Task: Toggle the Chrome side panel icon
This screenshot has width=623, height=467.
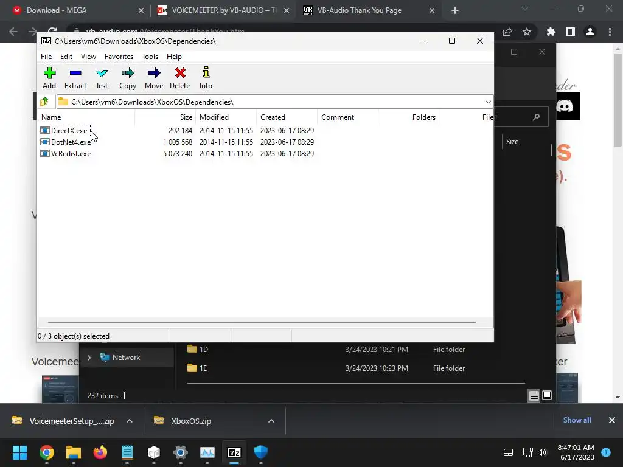Action: [571, 32]
